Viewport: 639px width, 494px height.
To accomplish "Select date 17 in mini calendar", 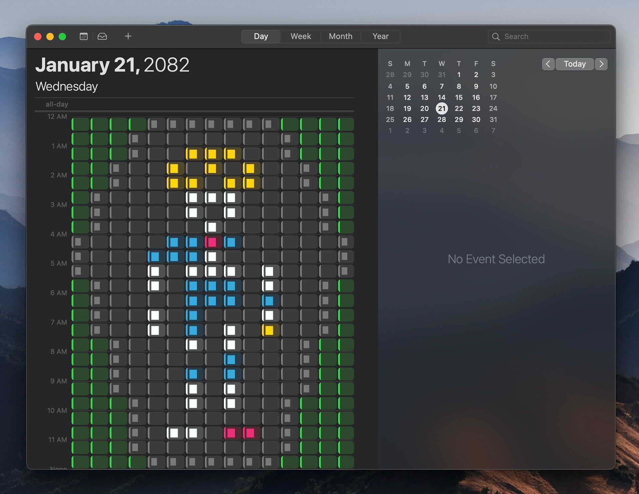I will pyautogui.click(x=493, y=98).
